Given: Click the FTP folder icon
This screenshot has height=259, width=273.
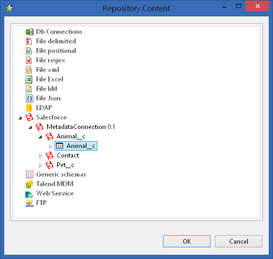Looking at the screenshot, I should pos(30,203).
